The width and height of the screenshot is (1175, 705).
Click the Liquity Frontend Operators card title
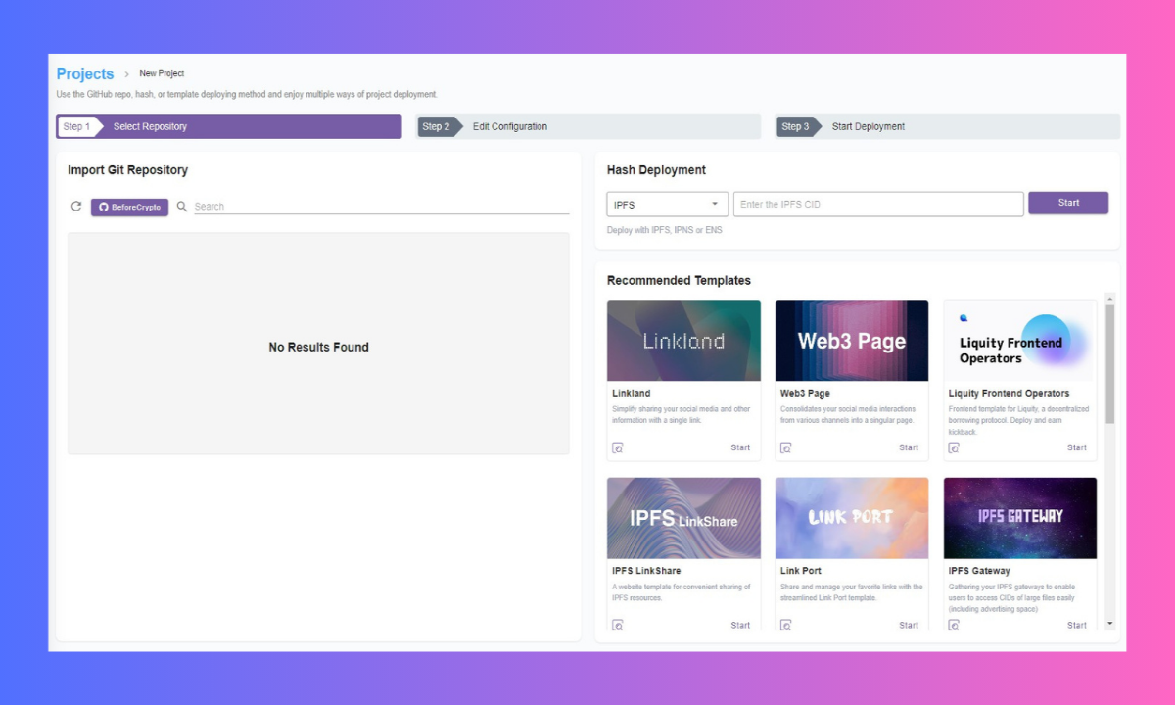(x=1010, y=393)
